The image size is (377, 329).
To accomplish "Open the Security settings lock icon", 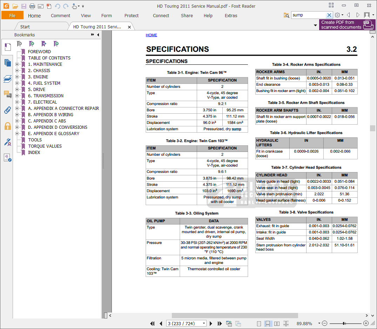I will point(7,126).
